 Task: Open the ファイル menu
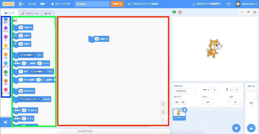click(32, 4)
